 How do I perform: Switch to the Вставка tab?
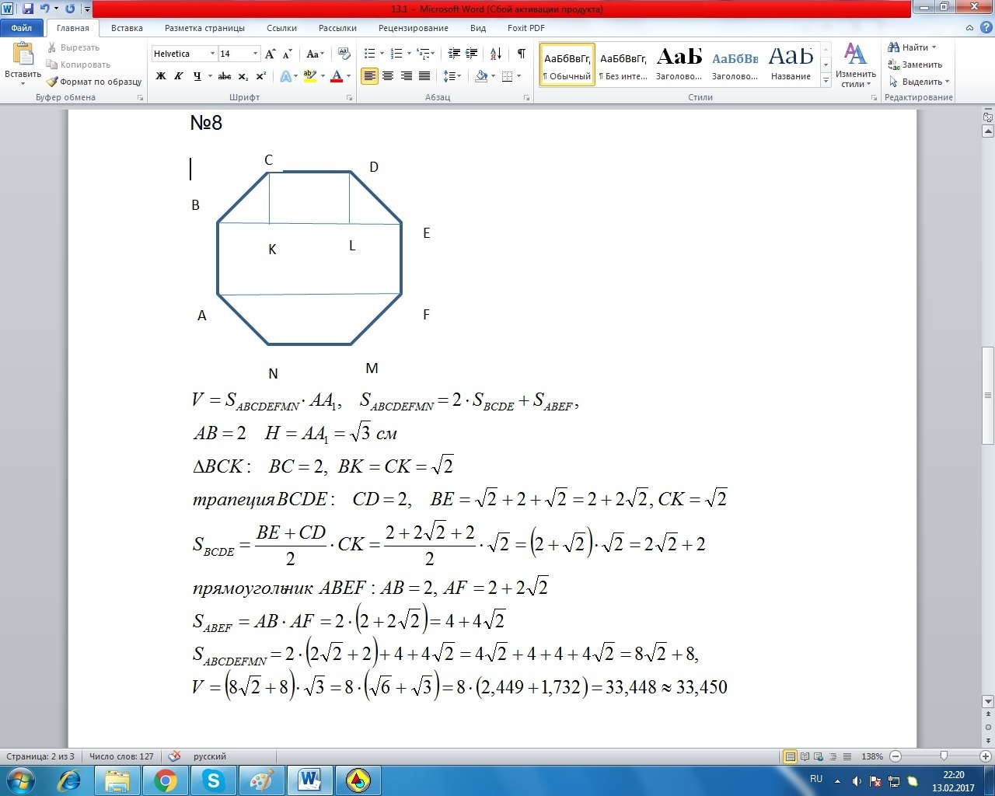[127, 28]
